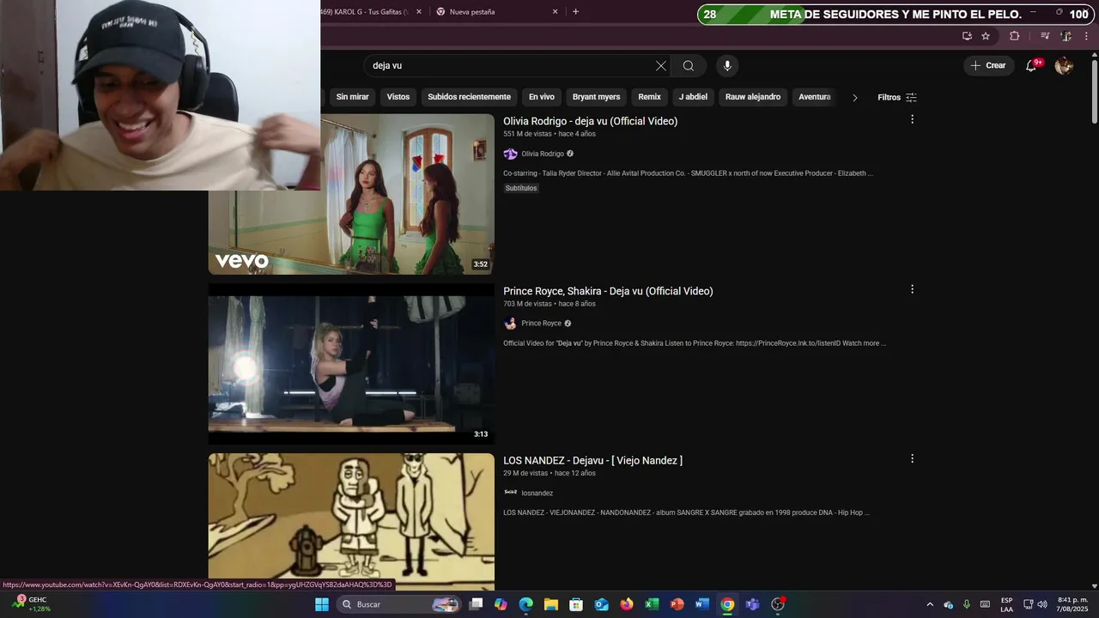
Task: Select the 'Remix' filter chip
Action: coord(649,97)
